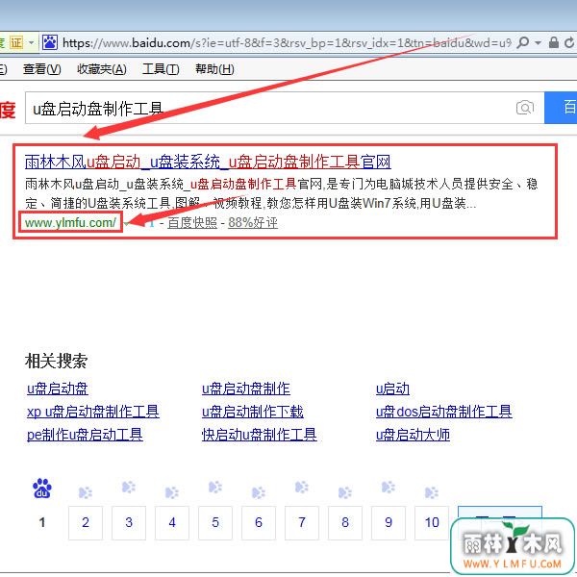Click the 88%好评 rating link
The height and width of the screenshot is (577, 577).
[253, 223]
